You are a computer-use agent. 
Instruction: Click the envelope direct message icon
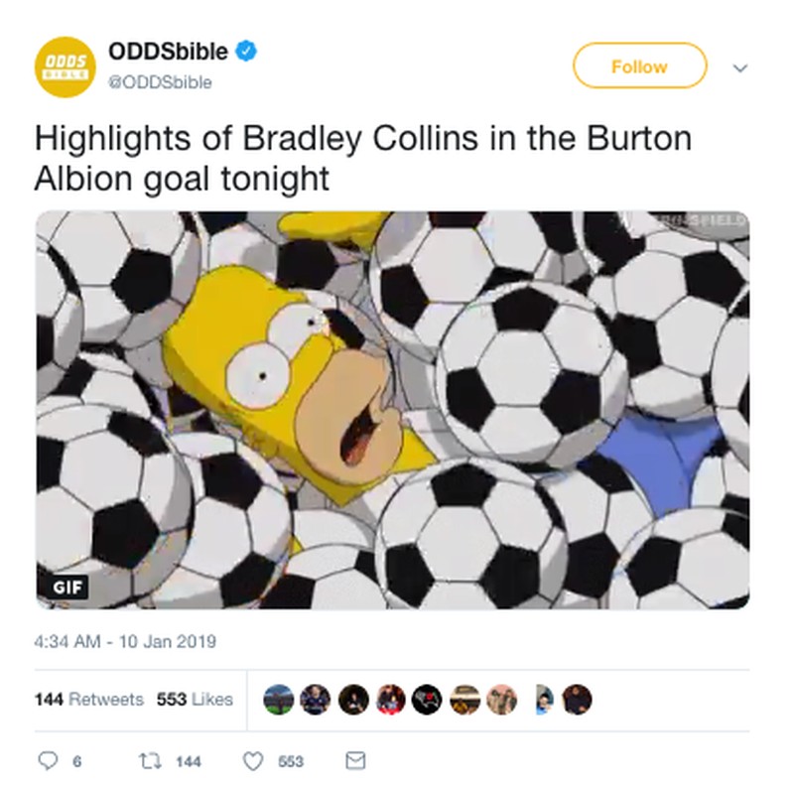tap(355, 760)
